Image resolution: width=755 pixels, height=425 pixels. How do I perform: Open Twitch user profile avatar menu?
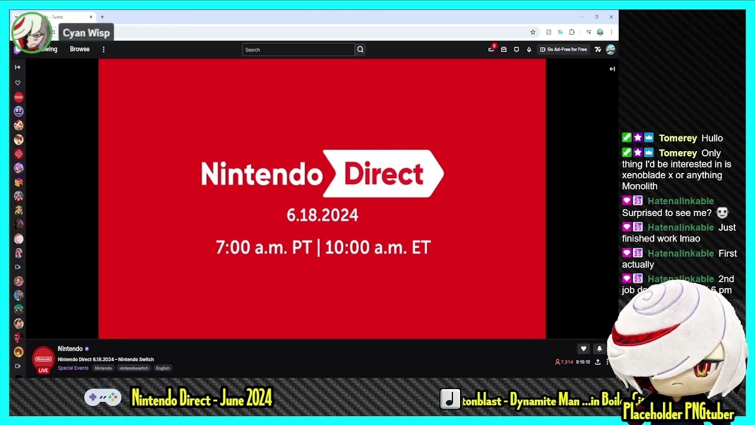[610, 50]
